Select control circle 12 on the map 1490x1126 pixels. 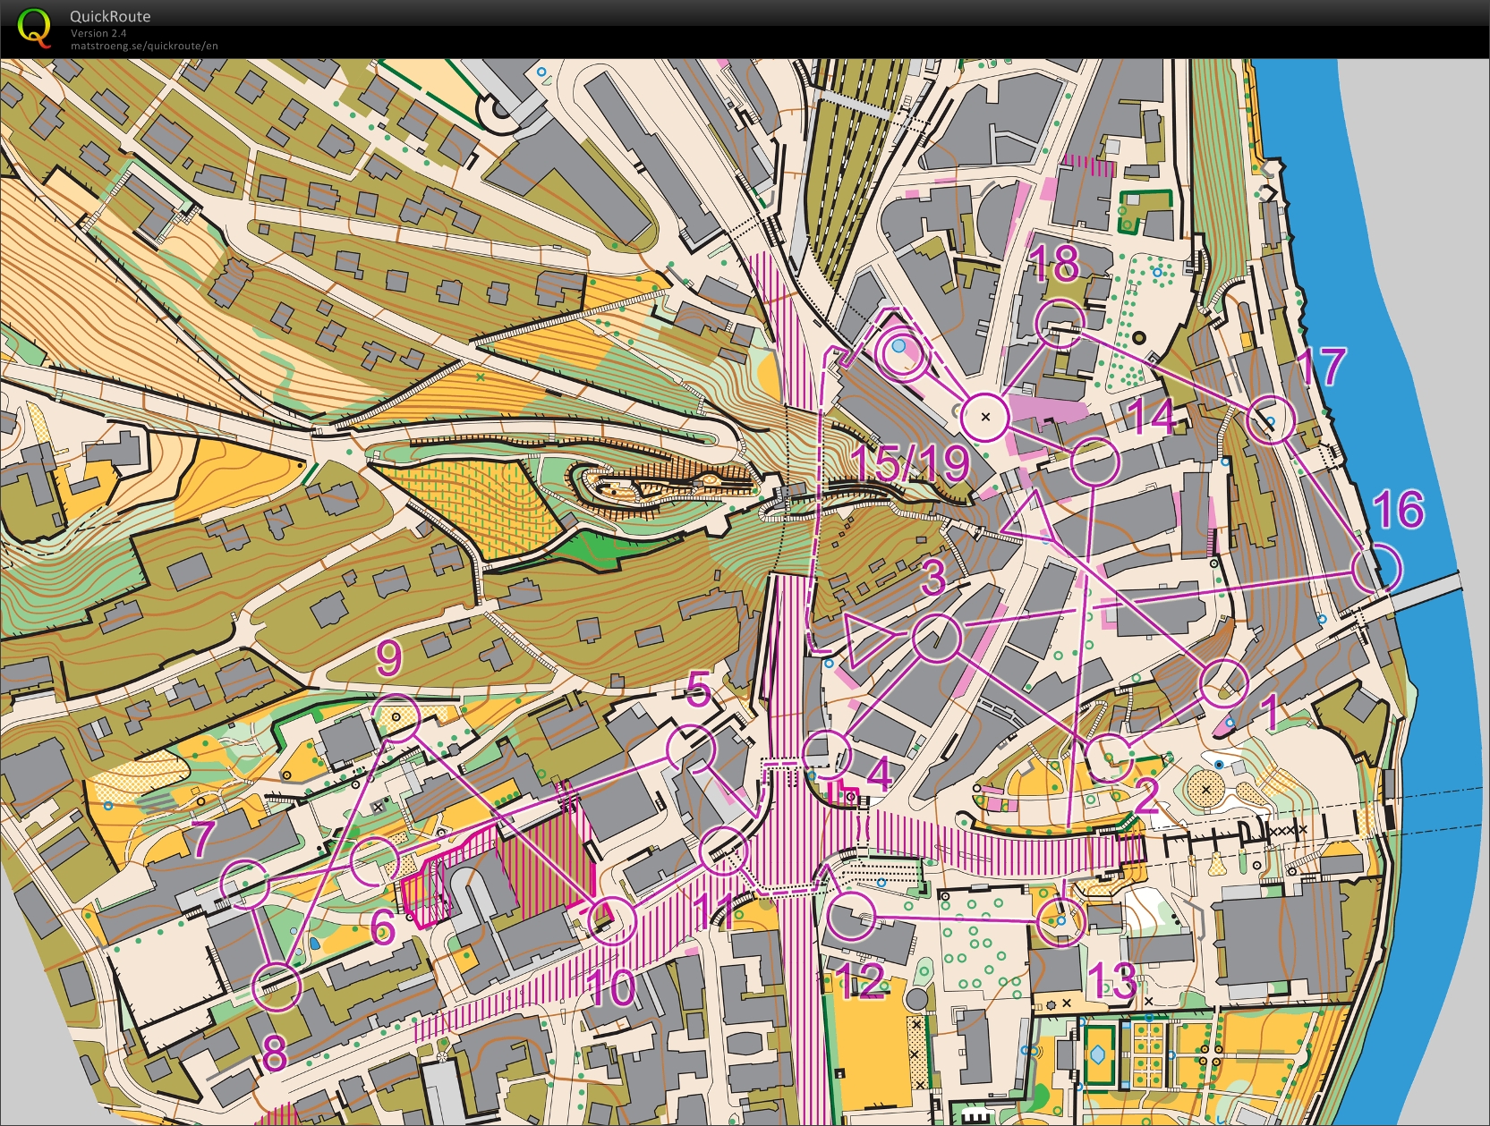(851, 917)
